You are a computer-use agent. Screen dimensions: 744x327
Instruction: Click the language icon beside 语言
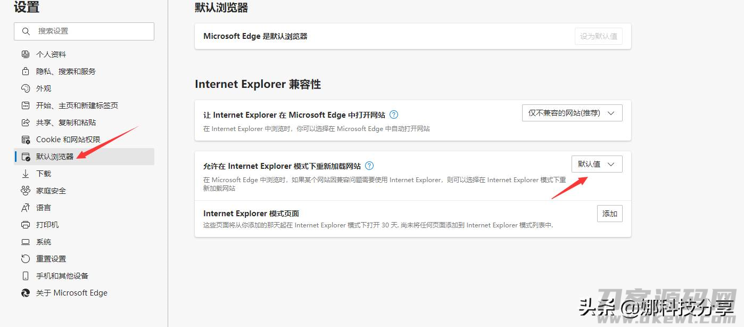[26, 208]
